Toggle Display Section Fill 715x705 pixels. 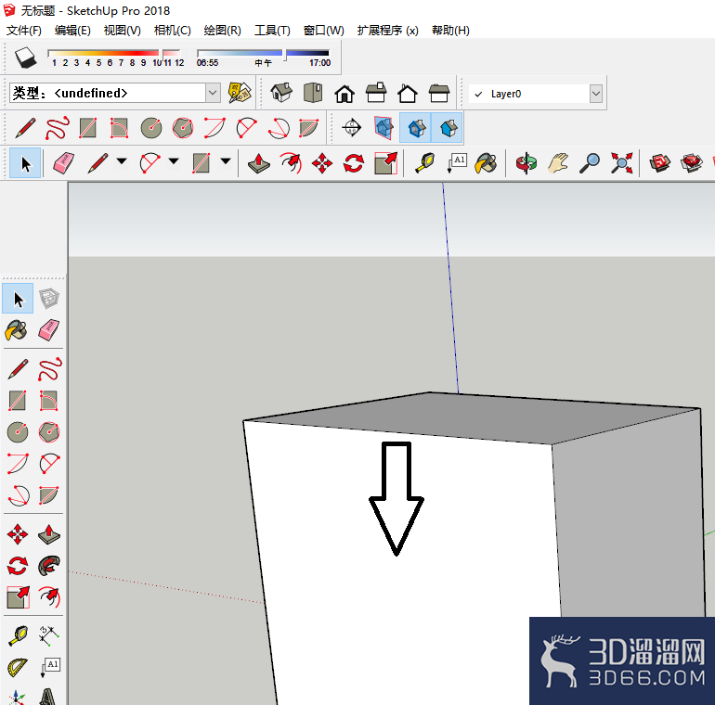(447, 127)
